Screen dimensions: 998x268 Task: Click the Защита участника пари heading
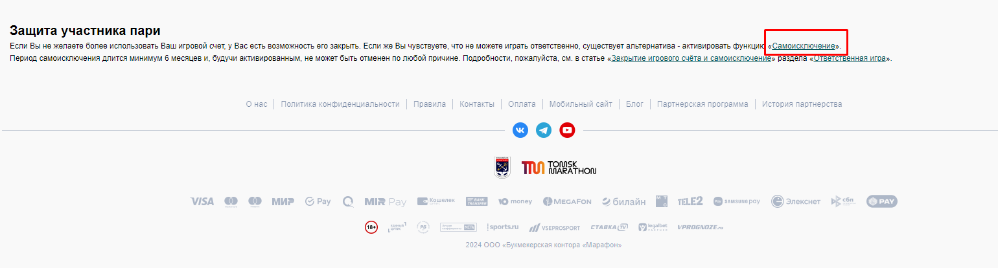pos(85,30)
